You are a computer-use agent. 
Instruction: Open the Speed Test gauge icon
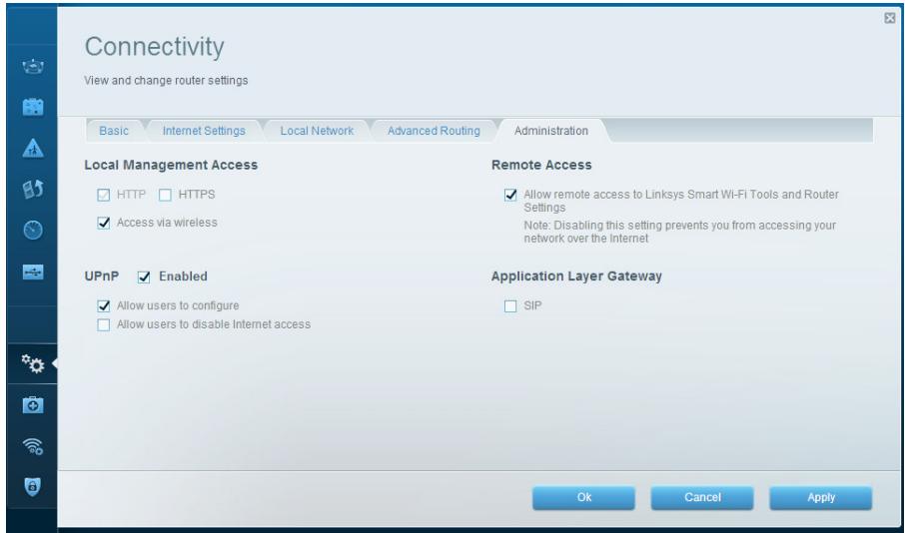33,231
